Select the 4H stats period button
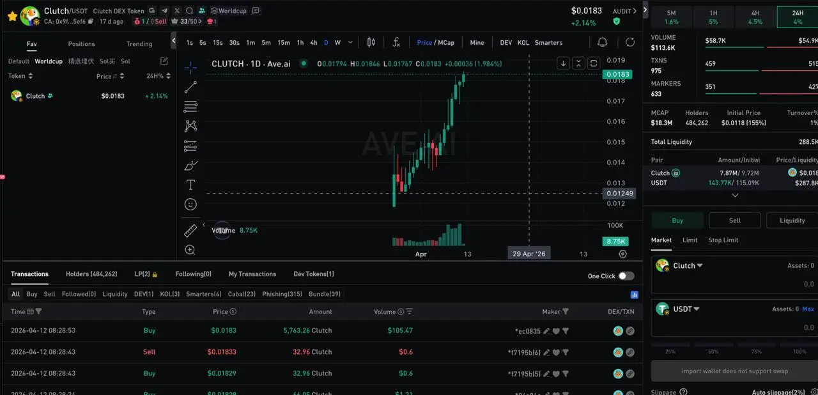Viewport: 818px width, 395px height. (x=755, y=17)
